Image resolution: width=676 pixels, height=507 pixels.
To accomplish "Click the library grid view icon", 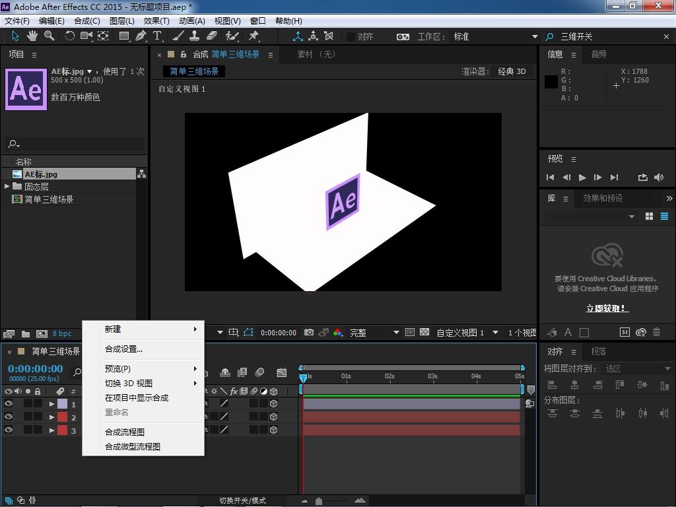I will [650, 217].
